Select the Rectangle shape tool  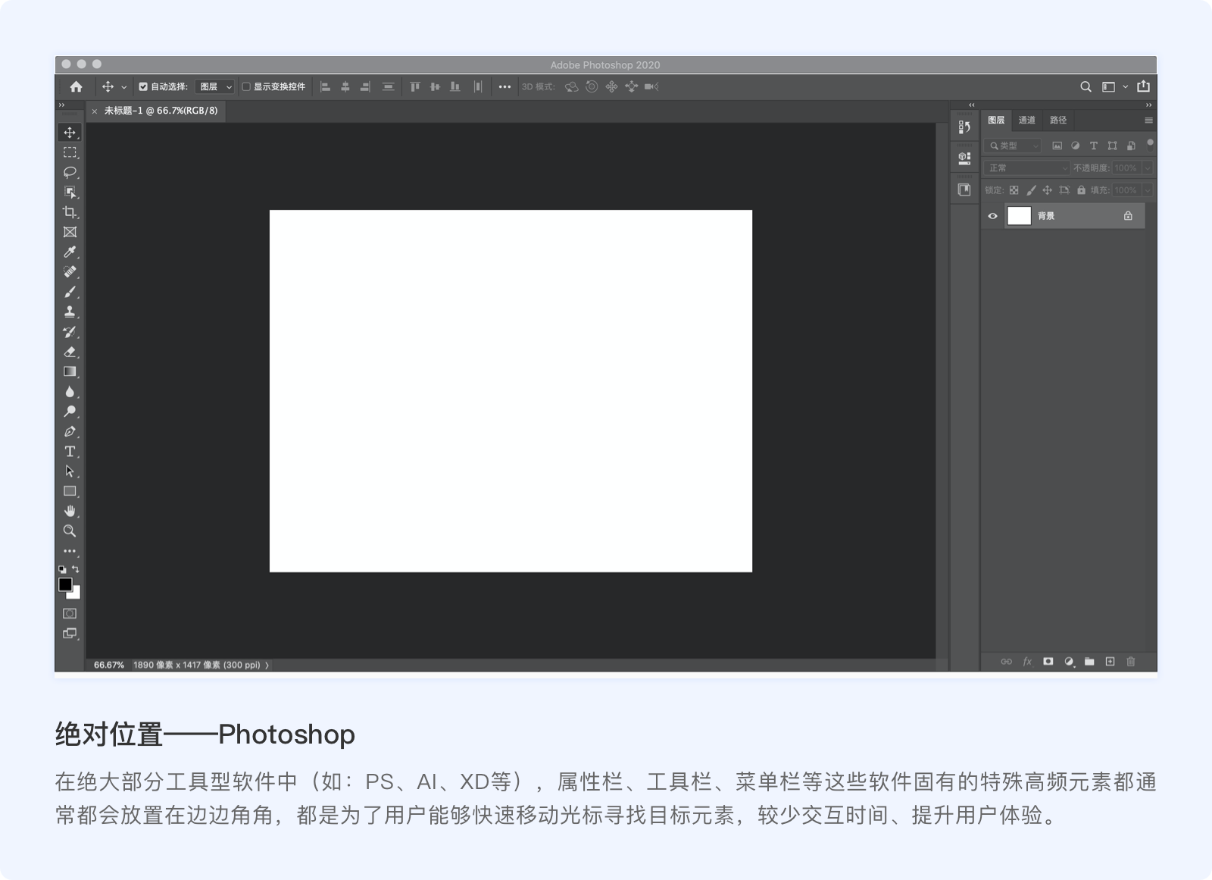click(x=70, y=491)
